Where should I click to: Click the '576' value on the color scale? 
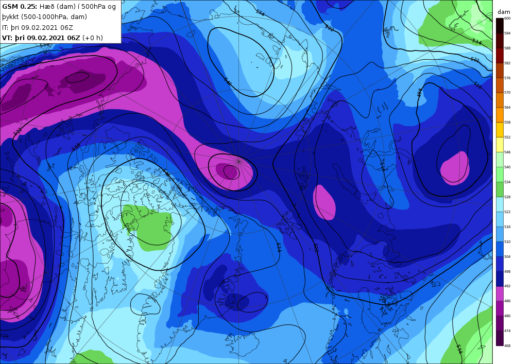pyautogui.click(x=507, y=78)
